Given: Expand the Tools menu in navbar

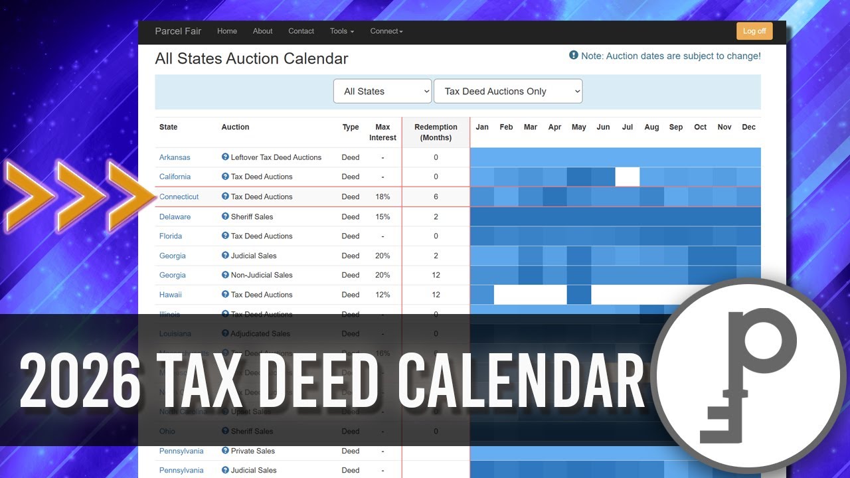Looking at the screenshot, I should point(342,31).
